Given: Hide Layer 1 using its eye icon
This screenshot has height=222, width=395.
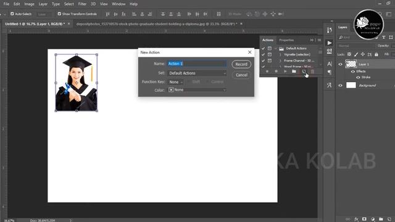Looking at the screenshot, I should coord(340,64).
